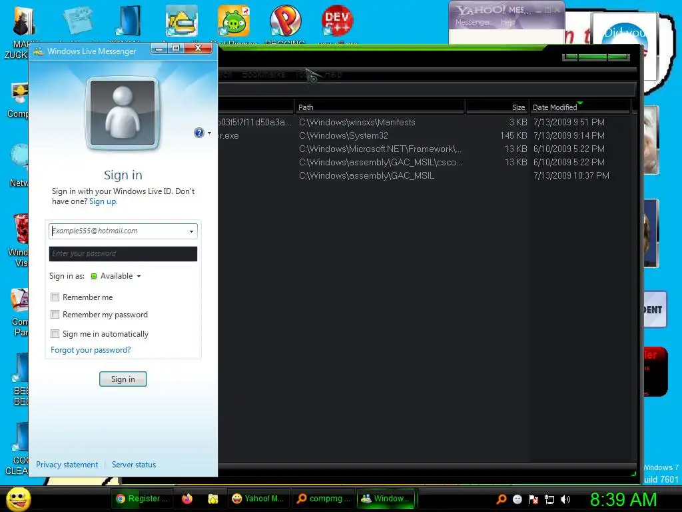Open the Control Panel desktop icon

[x=19, y=301]
